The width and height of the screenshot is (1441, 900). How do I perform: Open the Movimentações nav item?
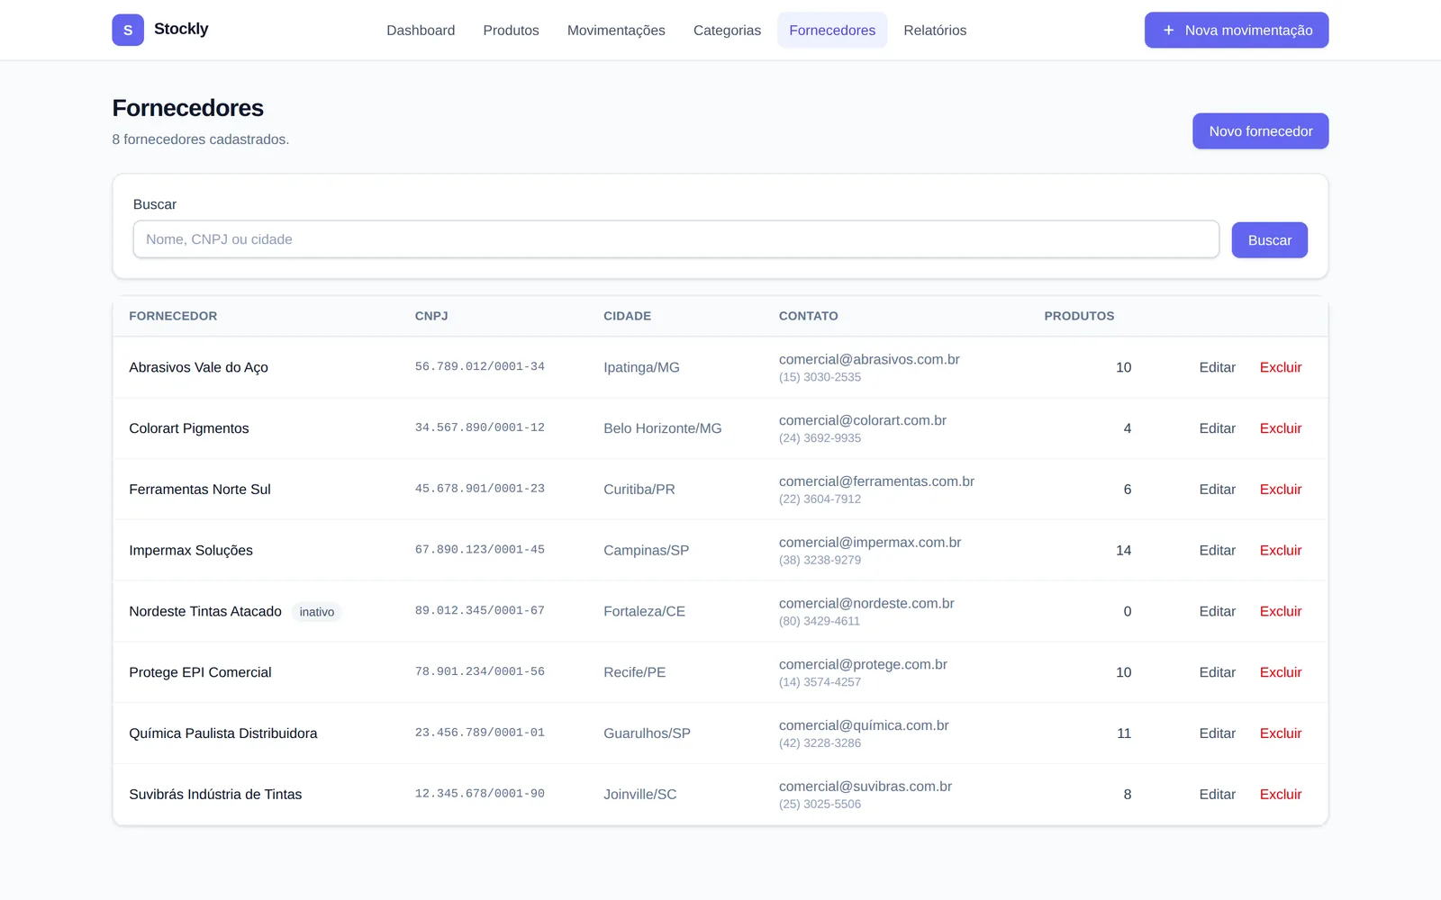tap(616, 31)
